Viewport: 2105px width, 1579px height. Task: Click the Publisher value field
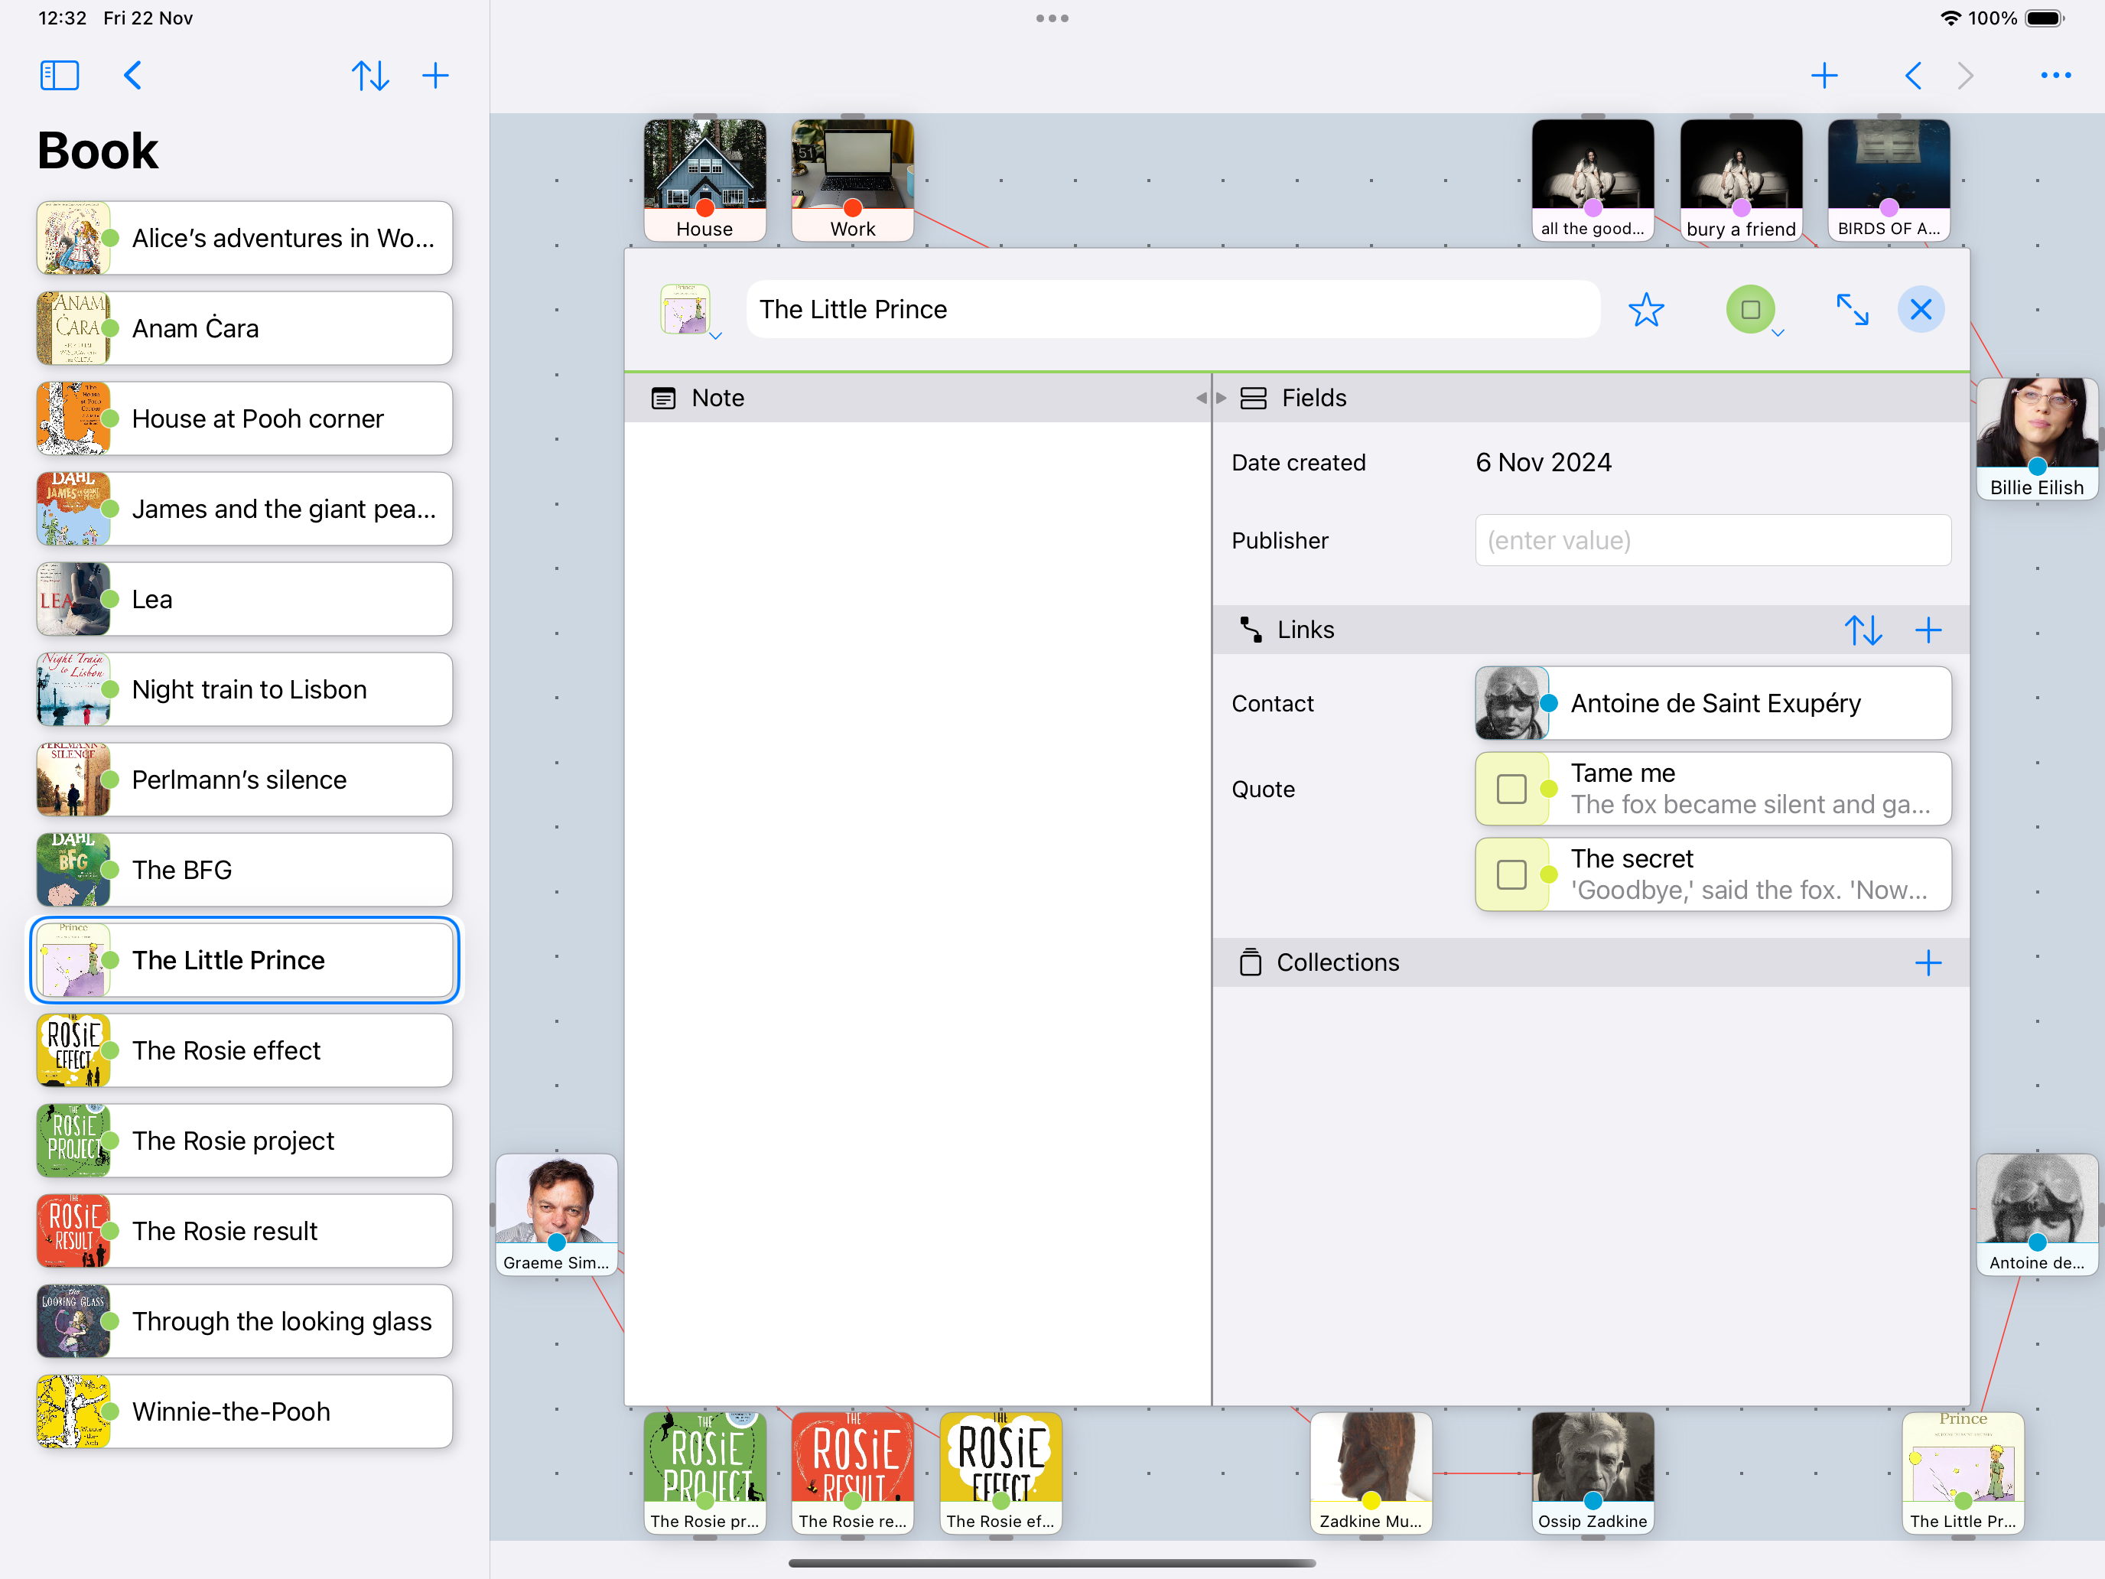[x=1712, y=541]
